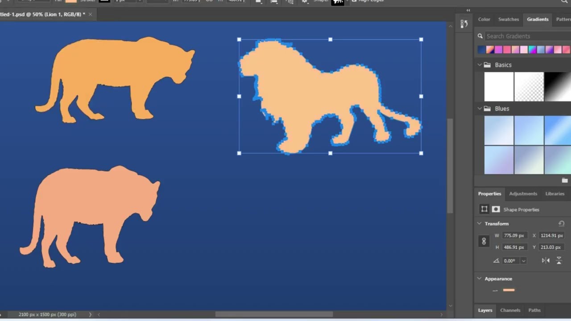This screenshot has width=571, height=321.
Task: Open the Patterns tab
Action: [x=563, y=19]
